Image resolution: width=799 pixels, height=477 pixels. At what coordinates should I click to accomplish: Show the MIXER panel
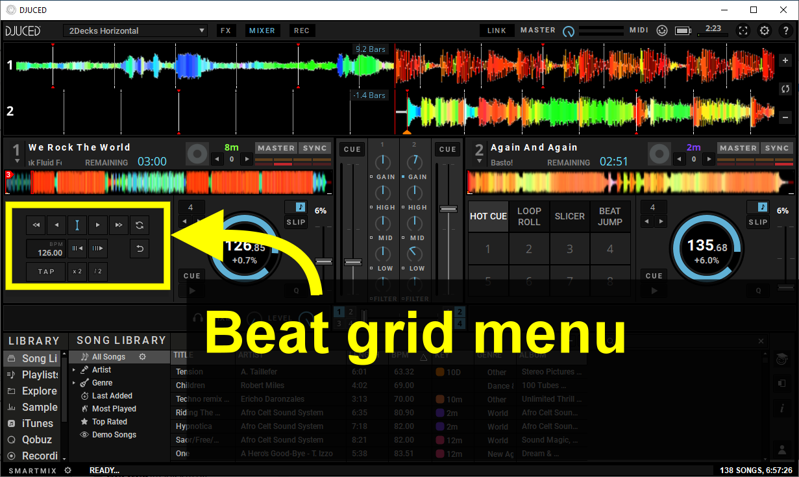click(262, 31)
